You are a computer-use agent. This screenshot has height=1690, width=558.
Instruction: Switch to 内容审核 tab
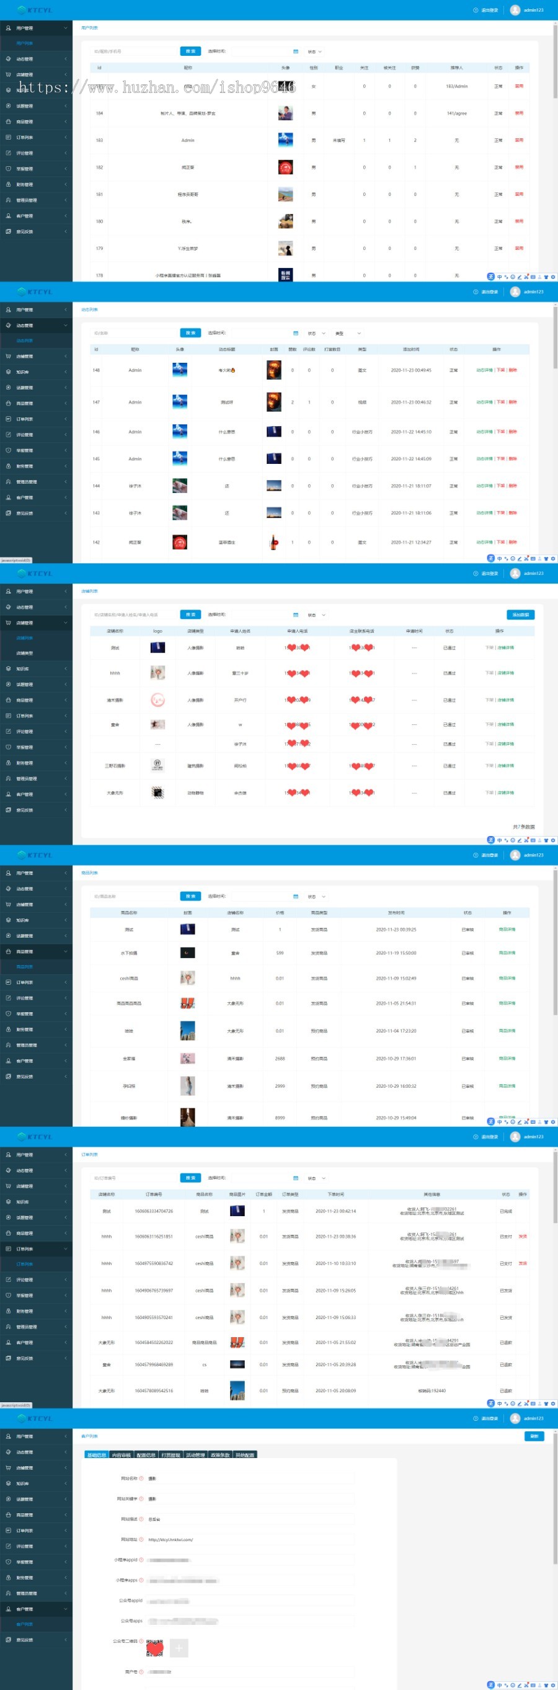tap(122, 1454)
